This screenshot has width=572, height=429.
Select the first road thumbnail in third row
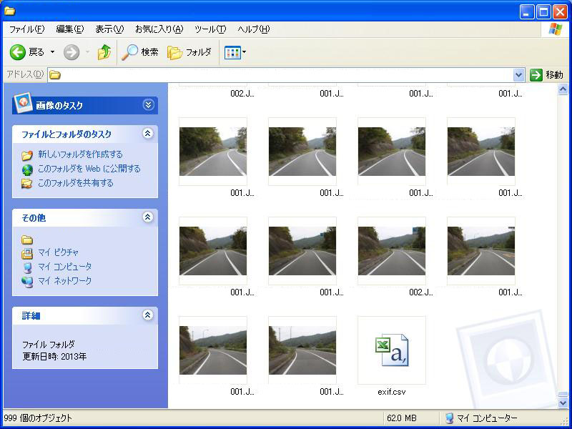point(213,251)
